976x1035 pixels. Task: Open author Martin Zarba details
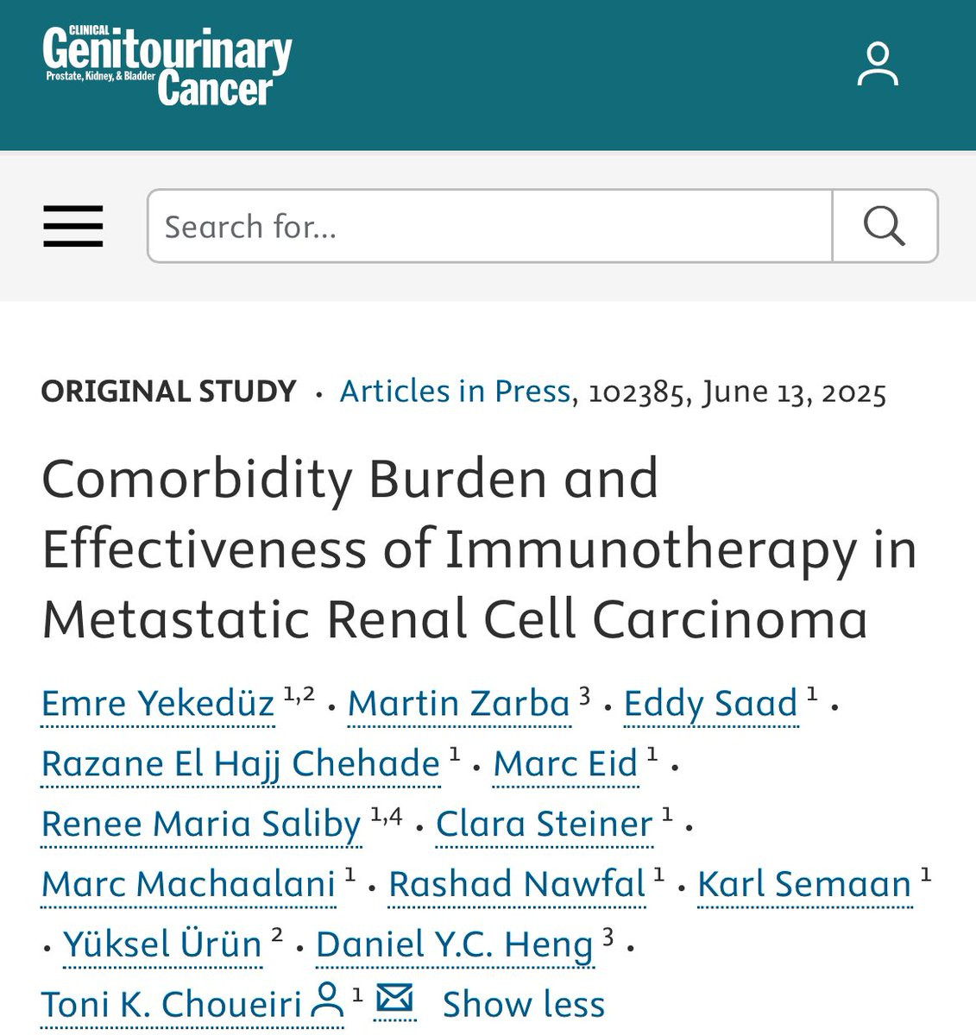pos(459,703)
